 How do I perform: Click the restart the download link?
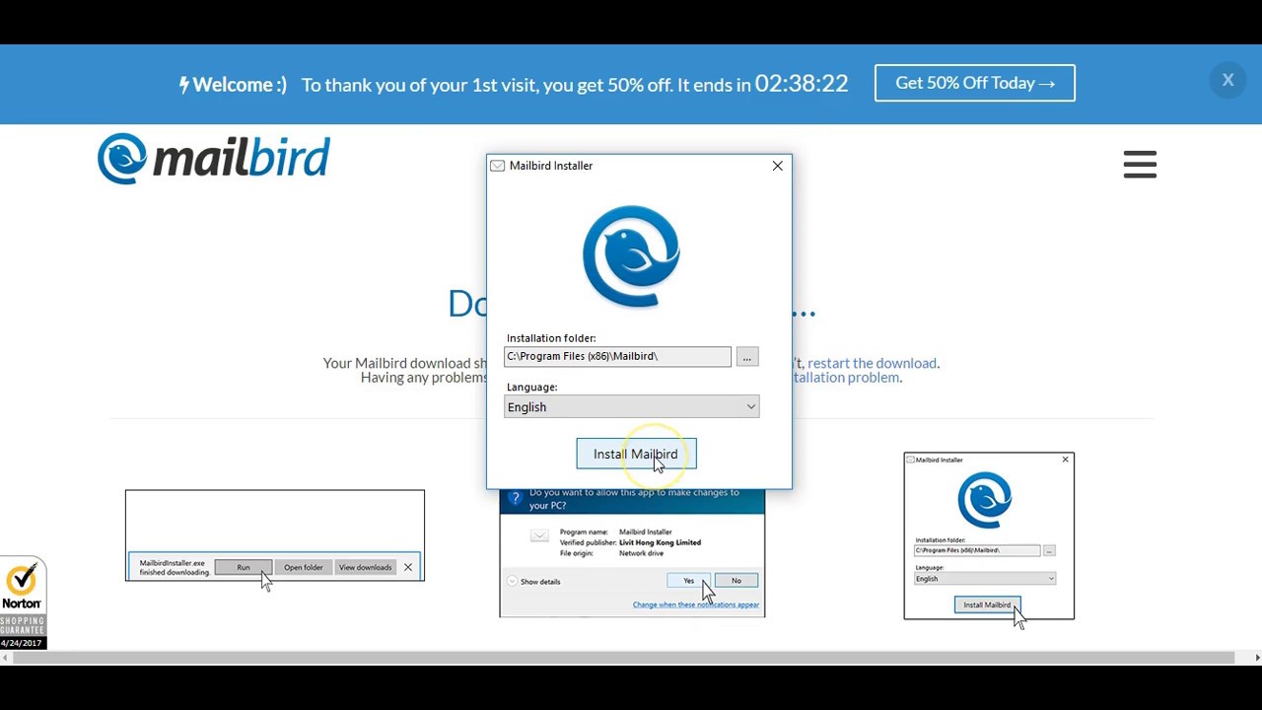coord(872,363)
